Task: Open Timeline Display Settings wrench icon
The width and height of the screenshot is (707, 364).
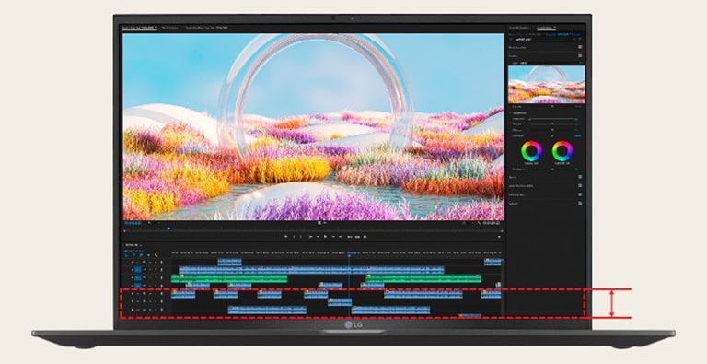Action: [x=156, y=255]
